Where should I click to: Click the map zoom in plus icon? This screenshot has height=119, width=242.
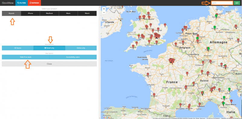point(104,9)
